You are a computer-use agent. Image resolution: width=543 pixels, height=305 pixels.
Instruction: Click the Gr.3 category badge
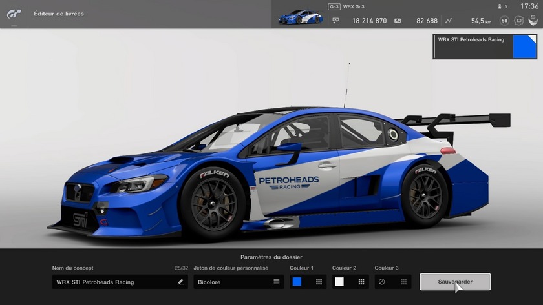coord(334,6)
